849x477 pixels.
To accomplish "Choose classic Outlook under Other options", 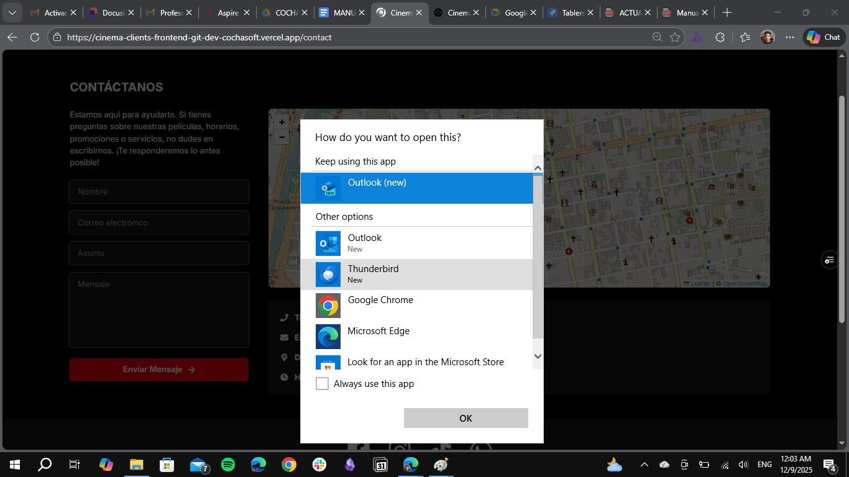I will point(416,243).
